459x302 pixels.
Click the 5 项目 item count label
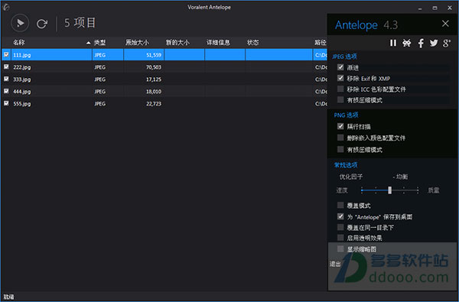[80, 23]
